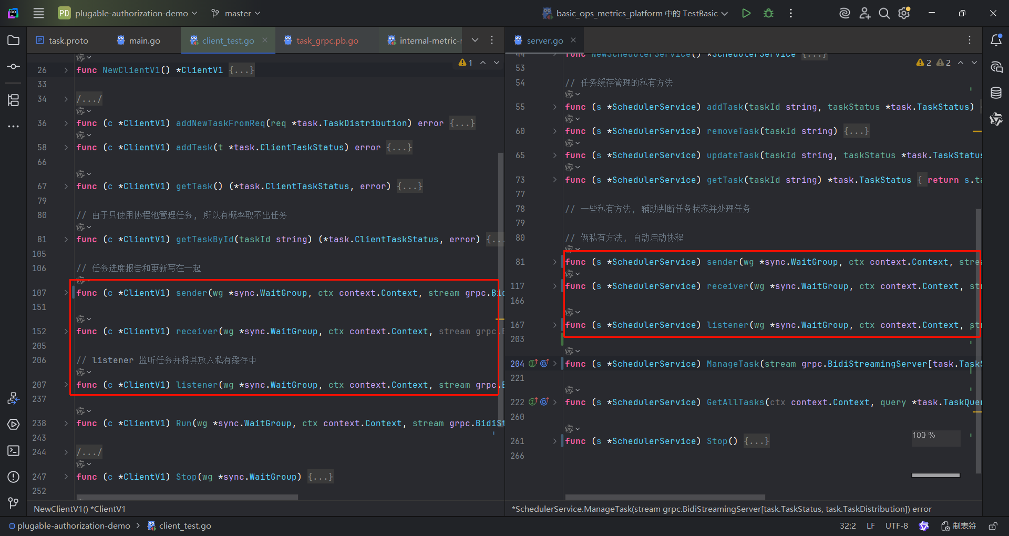
Task: Switch to the main.go tab
Action: (x=139, y=40)
